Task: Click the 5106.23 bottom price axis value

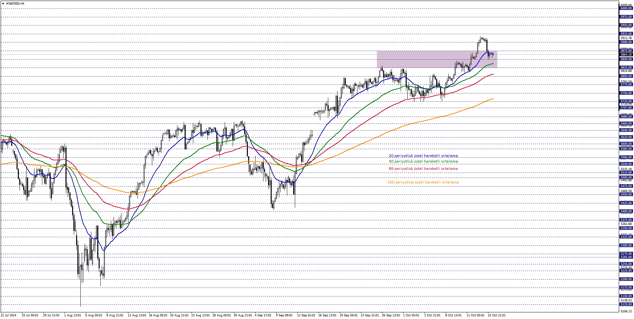Action: 626,311
